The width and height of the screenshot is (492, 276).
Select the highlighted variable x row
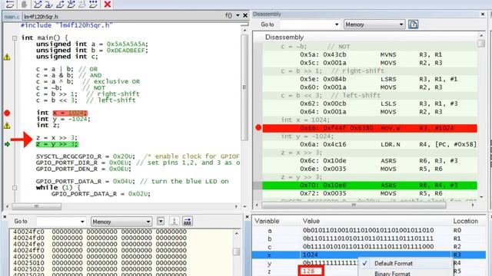point(369,255)
